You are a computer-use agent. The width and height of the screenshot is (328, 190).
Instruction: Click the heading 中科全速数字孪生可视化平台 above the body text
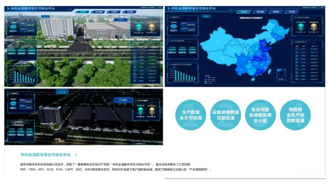[x=45, y=155]
